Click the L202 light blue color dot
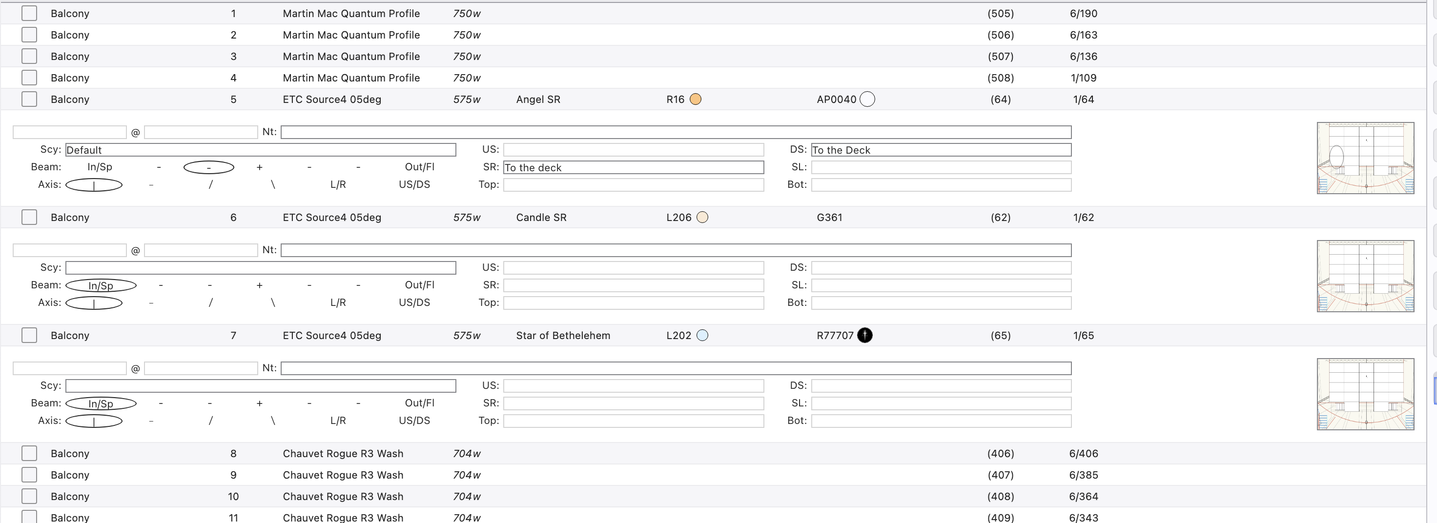This screenshot has width=1437, height=523. coord(702,335)
